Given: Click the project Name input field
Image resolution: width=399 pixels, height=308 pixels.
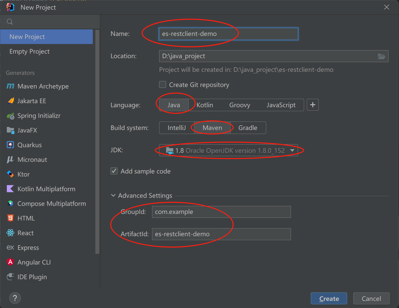Looking at the screenshot, I should tap(229, 34).
